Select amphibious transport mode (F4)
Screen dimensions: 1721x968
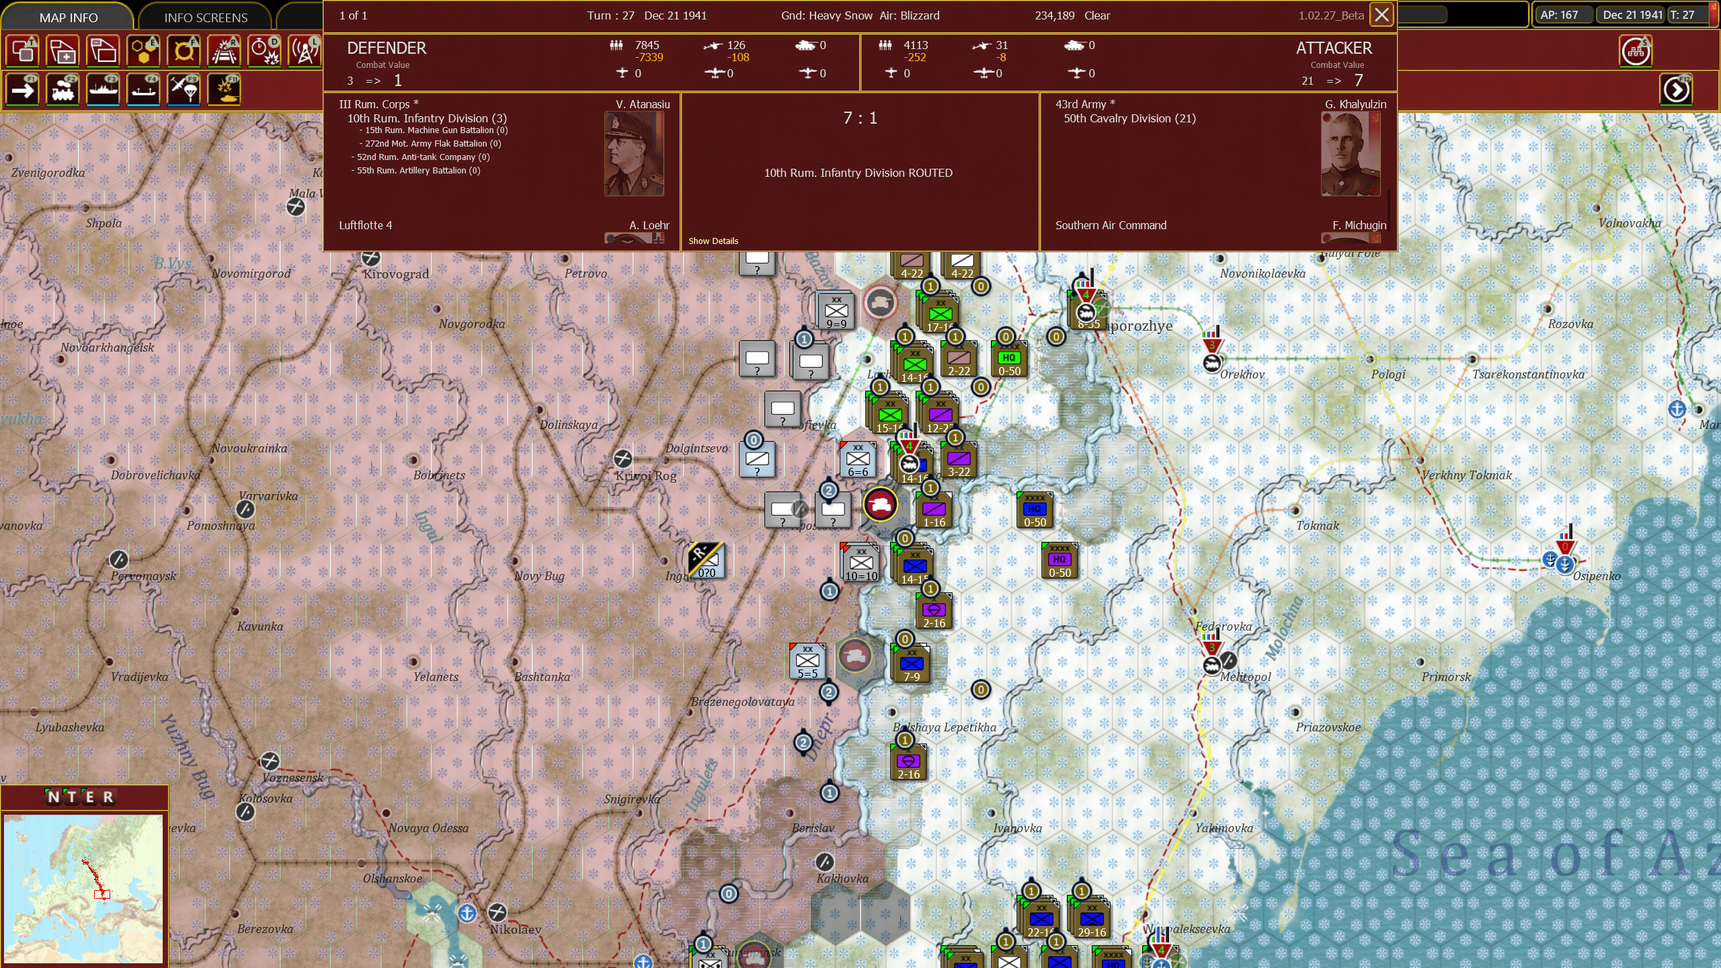[x=143, y=89]
